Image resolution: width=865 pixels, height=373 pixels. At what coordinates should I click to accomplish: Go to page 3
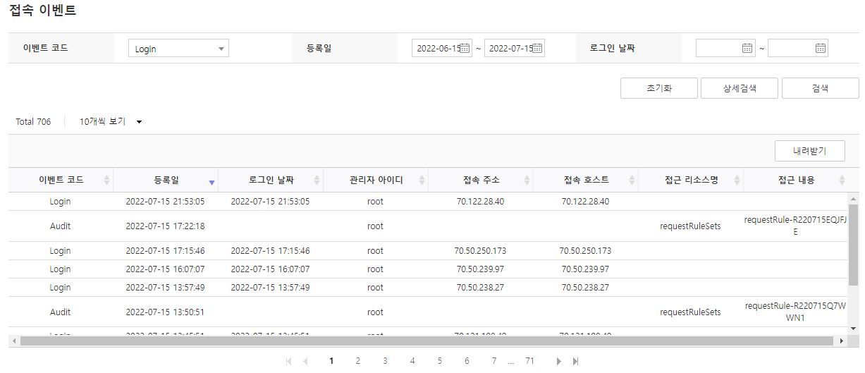tap(385, 361)
